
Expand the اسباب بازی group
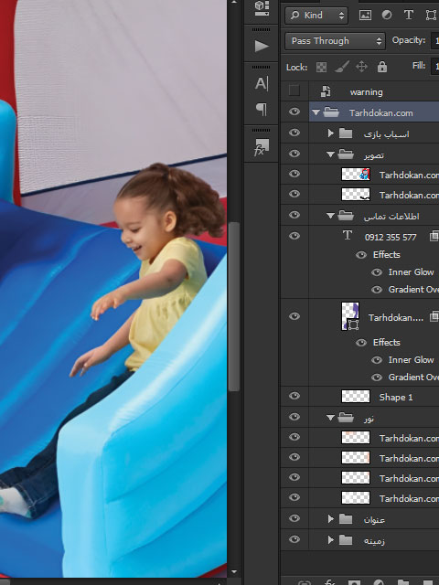coord(330,133)
